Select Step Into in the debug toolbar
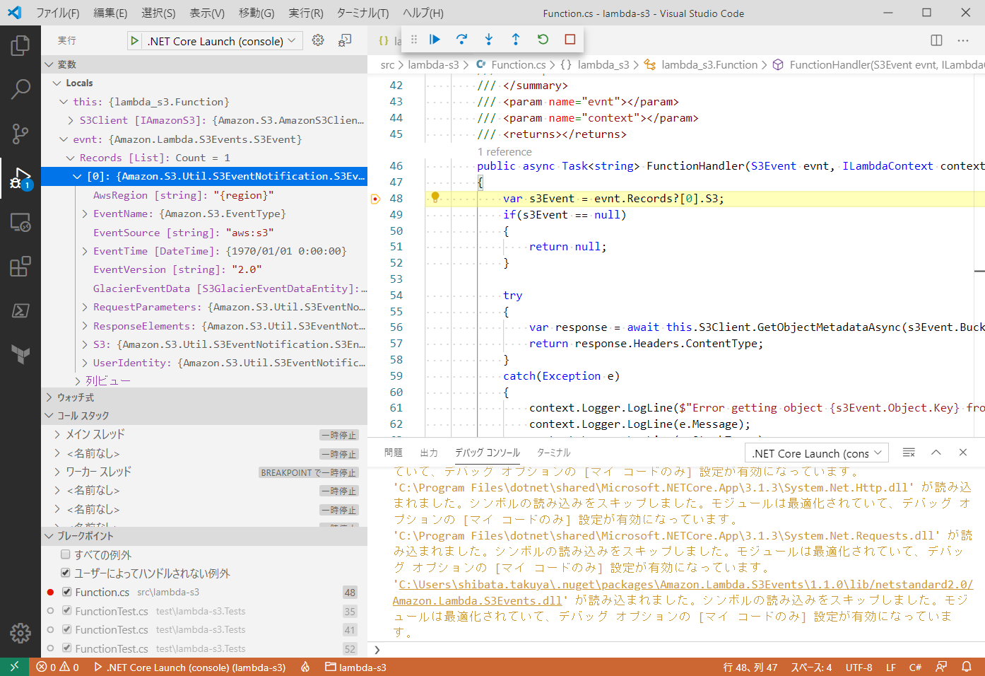 (488, 39)
